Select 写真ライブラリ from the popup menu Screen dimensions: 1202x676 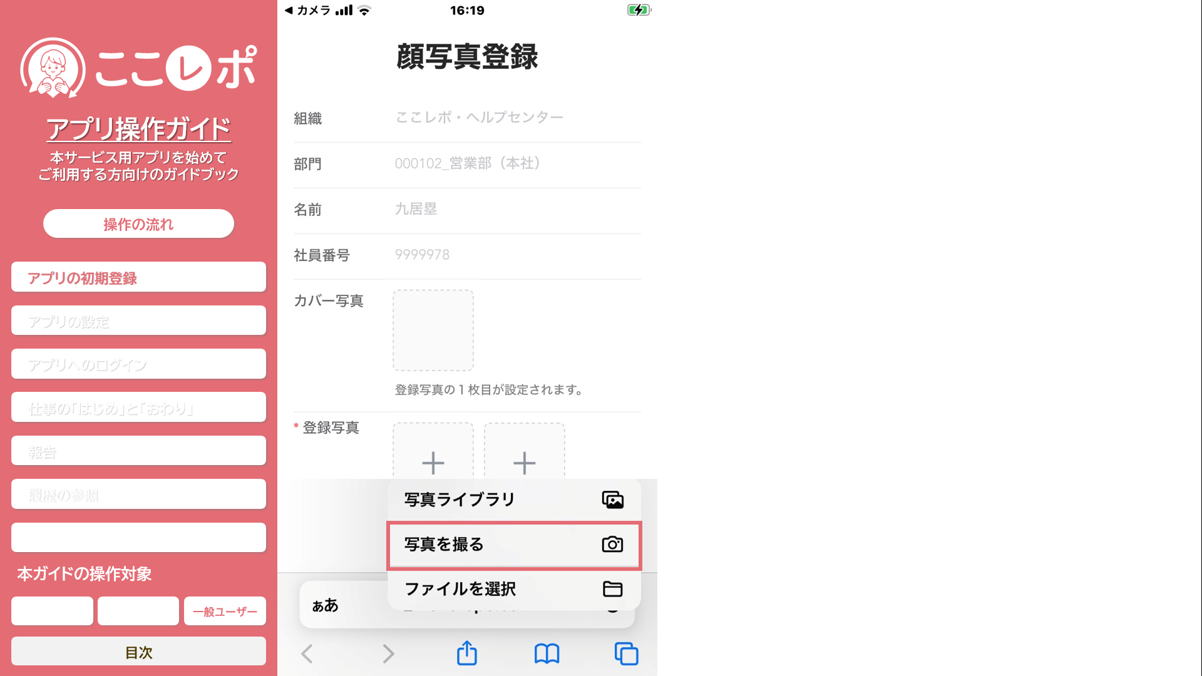[x=460, y=499]
